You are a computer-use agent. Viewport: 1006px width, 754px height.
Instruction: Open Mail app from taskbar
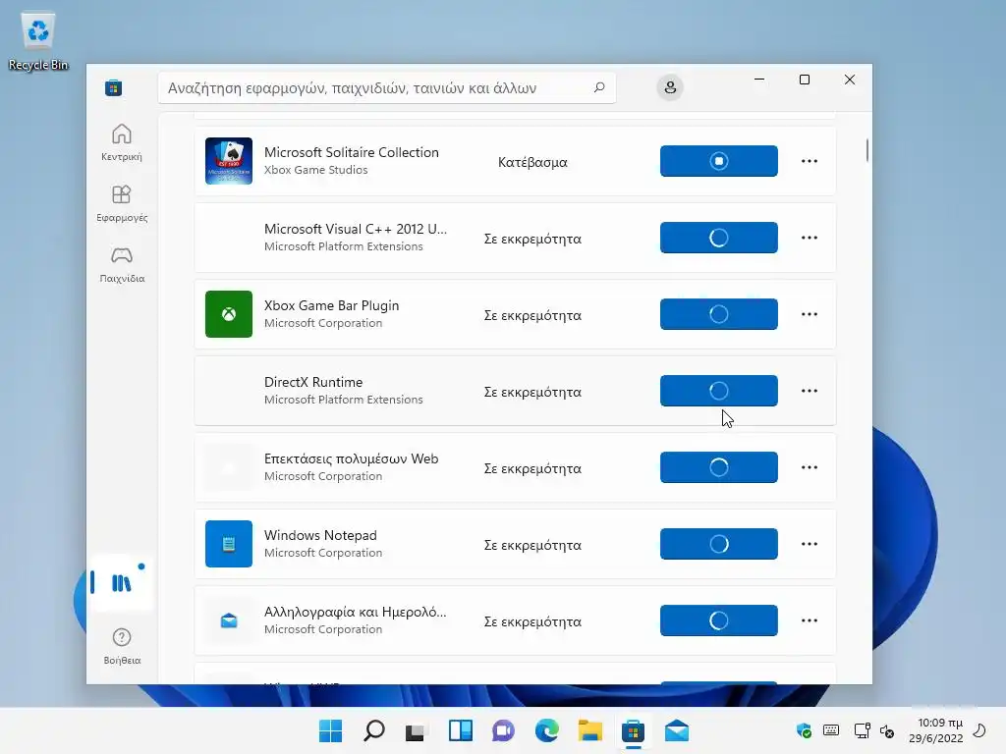tap(676, 730)
